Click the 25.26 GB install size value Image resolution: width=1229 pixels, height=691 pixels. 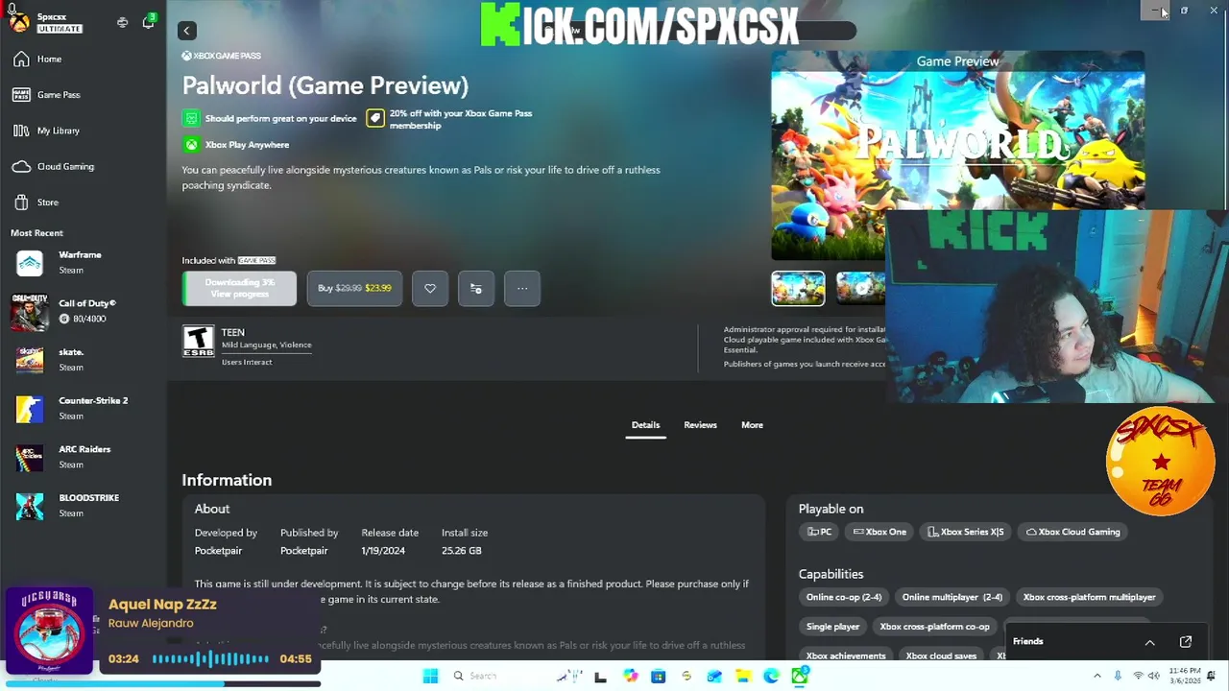coord(462,551)
